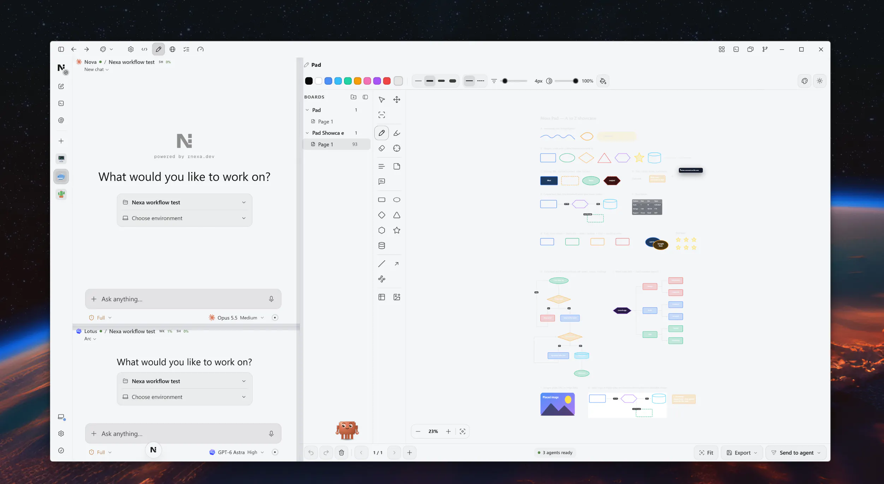Select the star shape tool
The height and width of the screenshot is (484, 884).
point(397,230)
